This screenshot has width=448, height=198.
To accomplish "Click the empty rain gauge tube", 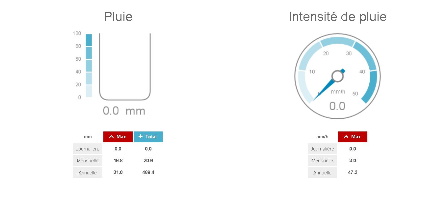I will click(125, 66).
